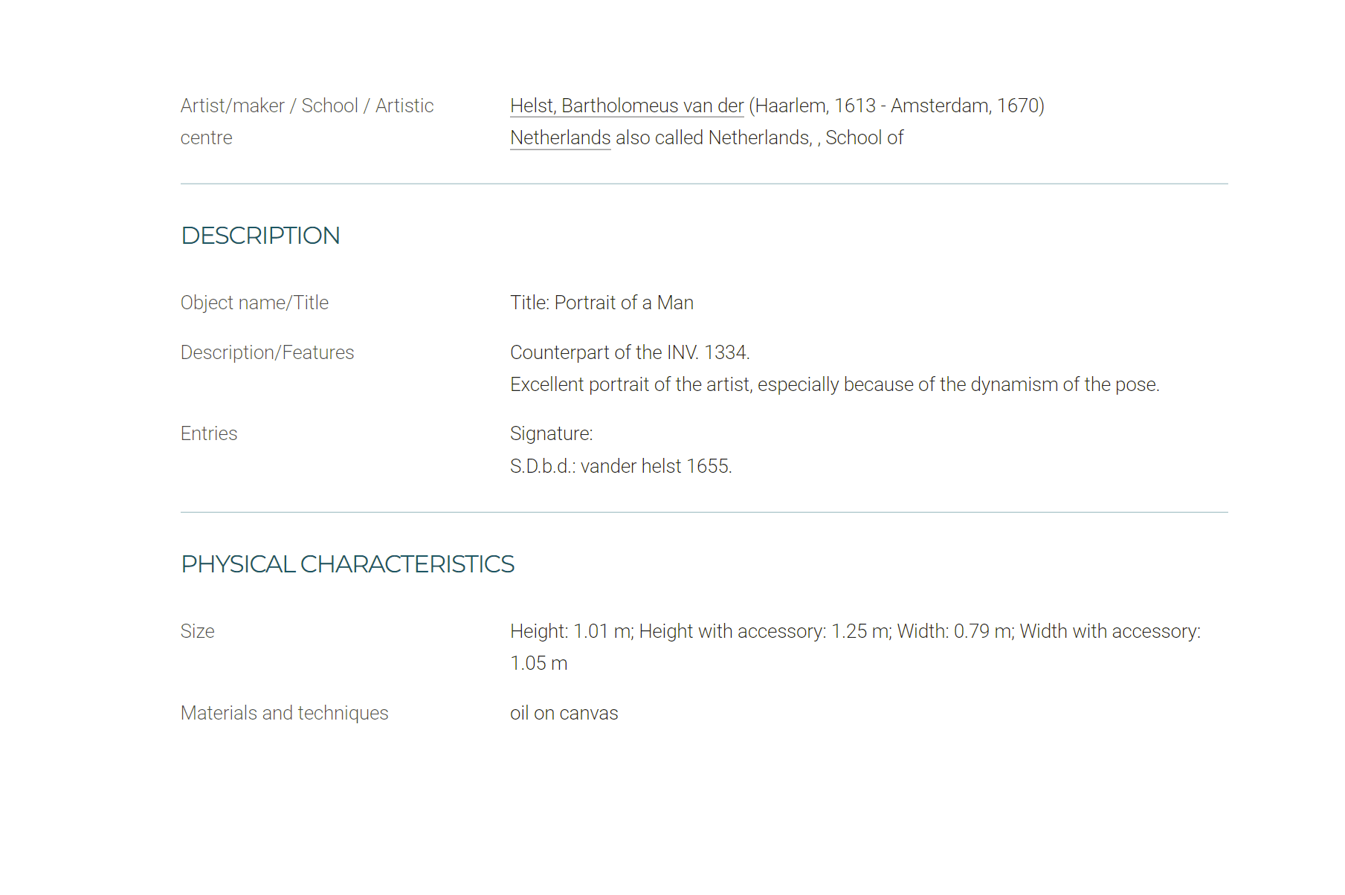Select the 'Title: Portrait of a Man' text

tap(601, 303)
